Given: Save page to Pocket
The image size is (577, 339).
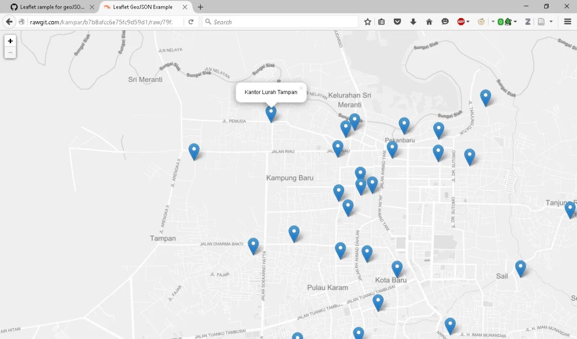Looking at the screenshot, I should click(x=397, y=22).
